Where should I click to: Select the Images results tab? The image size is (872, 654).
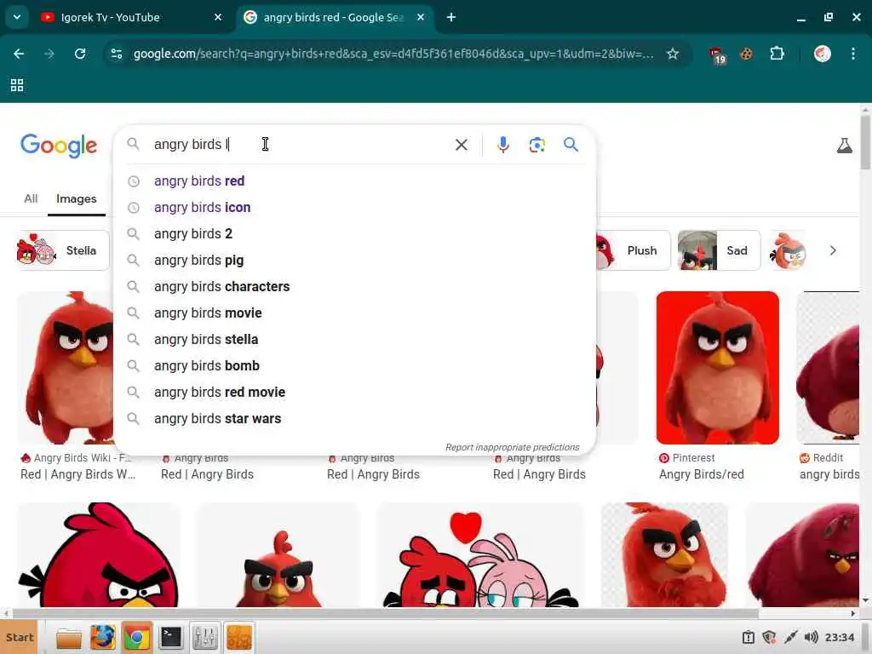coord(76,198)
